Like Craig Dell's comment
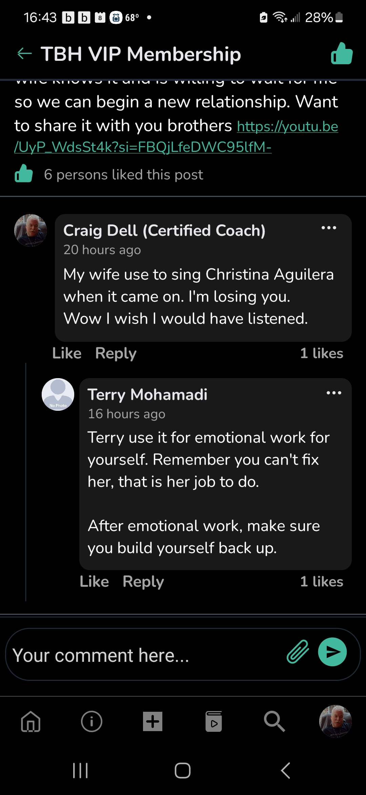Viewport: 366px width, 795px height. point(67,353)
